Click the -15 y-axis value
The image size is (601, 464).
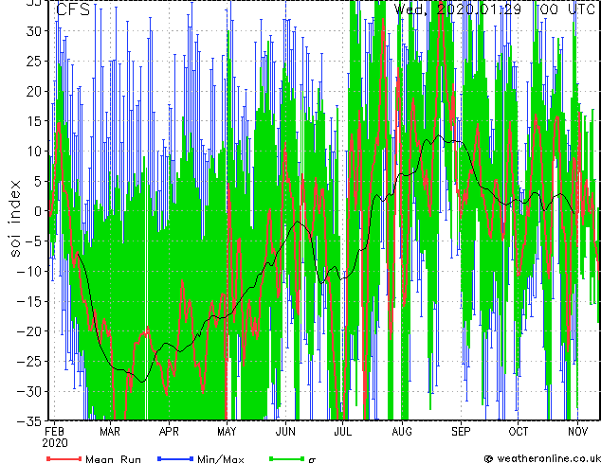tap(29, 301)
